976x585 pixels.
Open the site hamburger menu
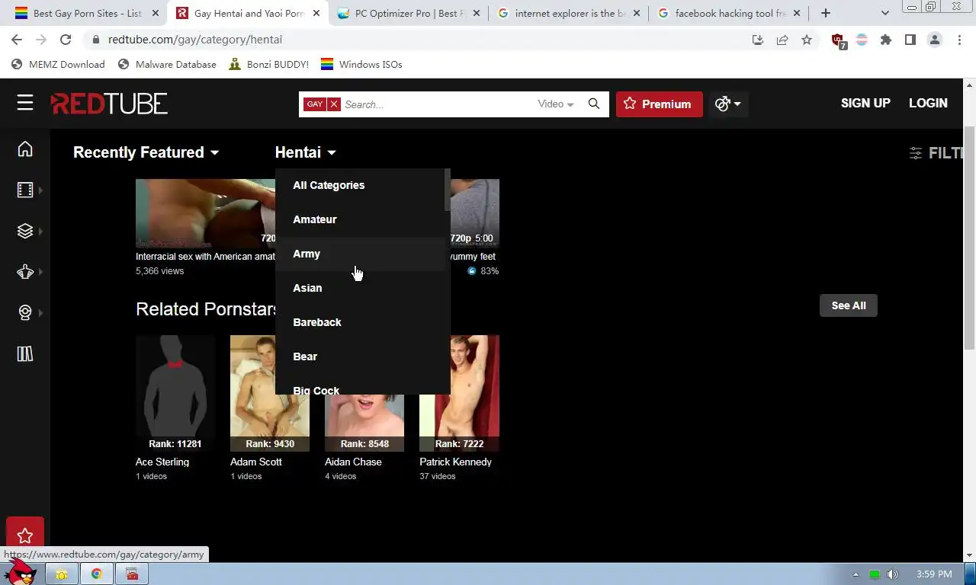click(25, 103)
